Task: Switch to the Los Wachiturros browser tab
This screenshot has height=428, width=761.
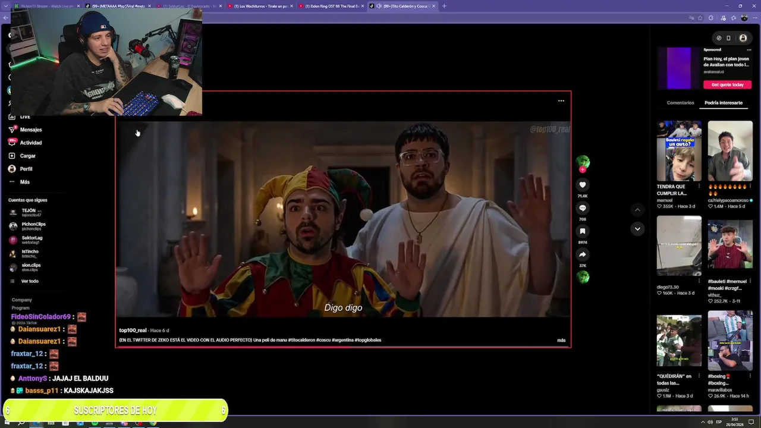Action: coord(260,6)
